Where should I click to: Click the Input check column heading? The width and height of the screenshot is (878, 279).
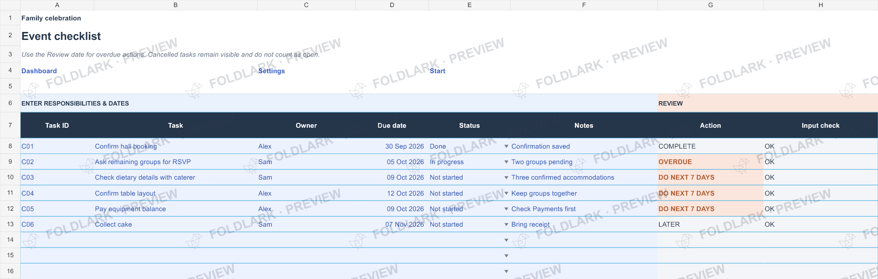820,126
